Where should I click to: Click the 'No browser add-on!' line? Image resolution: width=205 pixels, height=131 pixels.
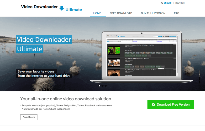point(45,109)
